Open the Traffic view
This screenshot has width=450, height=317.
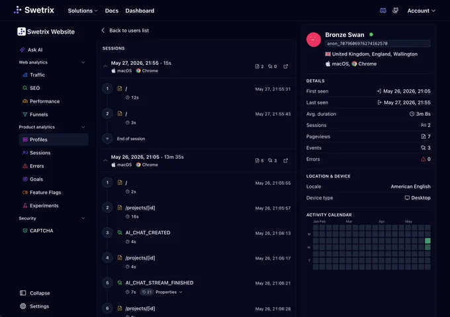(37, 75)
